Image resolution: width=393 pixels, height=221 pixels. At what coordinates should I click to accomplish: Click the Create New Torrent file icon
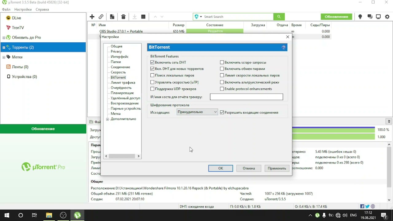pyautogui.click(x=112, y=17)
